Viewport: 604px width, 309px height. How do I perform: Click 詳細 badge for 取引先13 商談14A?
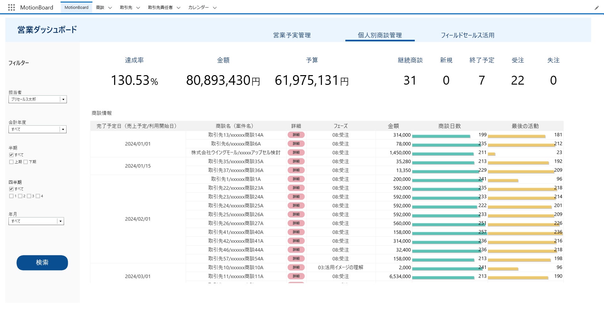click(x=296, y=135)
